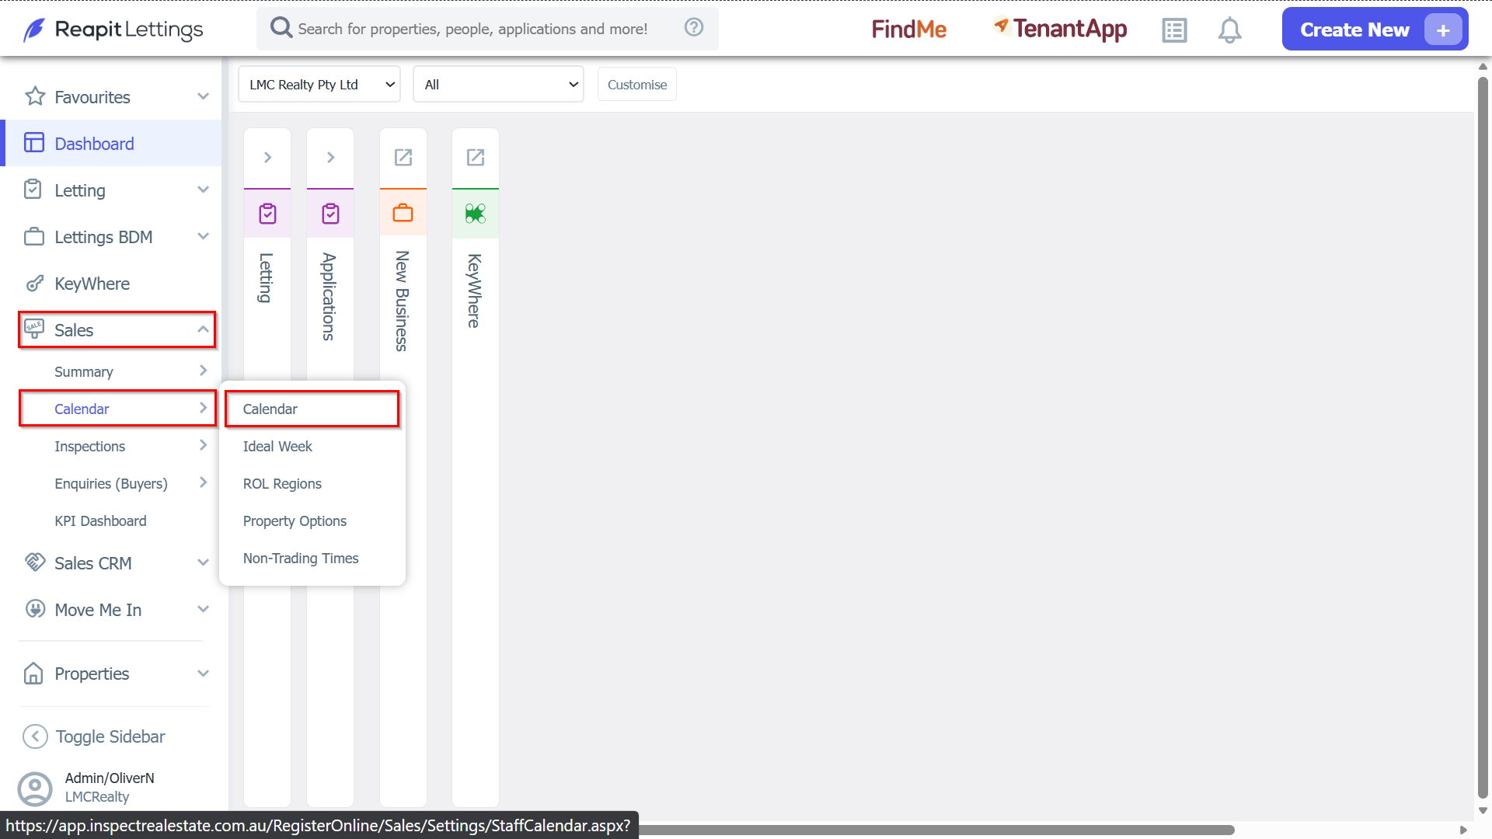
Task: Click the search help question mark icon
Action: [x=694, y=28]
